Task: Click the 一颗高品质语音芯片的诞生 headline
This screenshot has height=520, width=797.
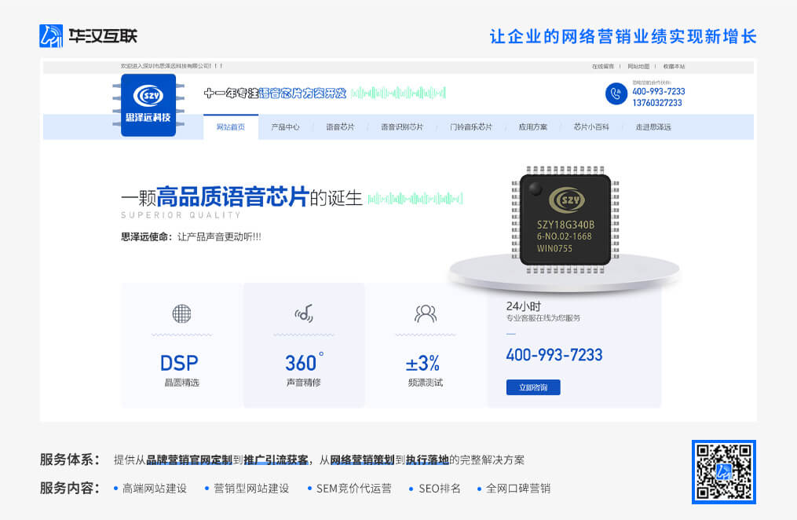Action: click(241, 197)
